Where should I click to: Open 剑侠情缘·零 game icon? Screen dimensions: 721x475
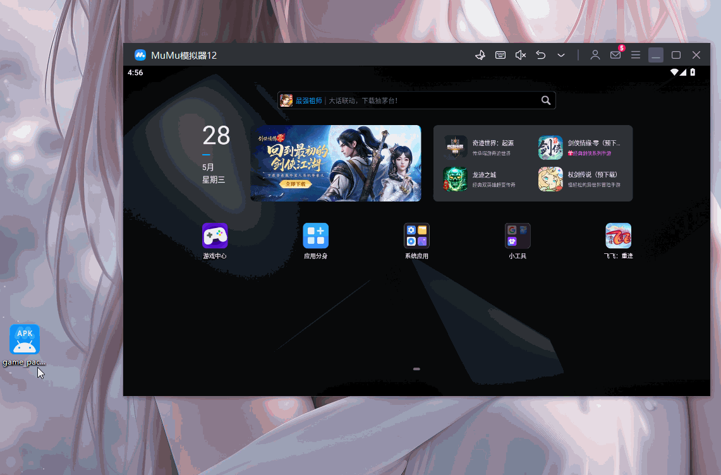[x=550, y=147]
